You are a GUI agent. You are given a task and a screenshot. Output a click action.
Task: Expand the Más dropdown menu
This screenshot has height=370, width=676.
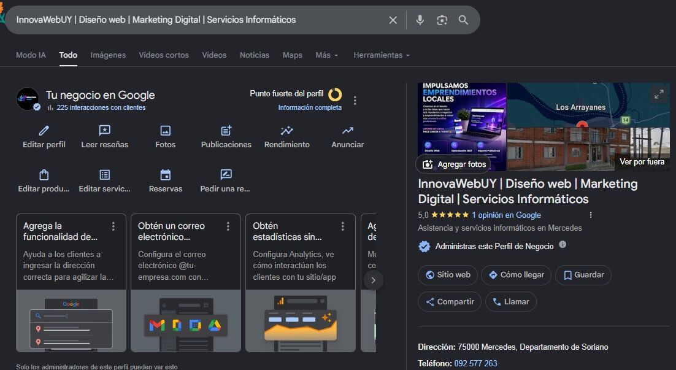[x=327, y=55]
